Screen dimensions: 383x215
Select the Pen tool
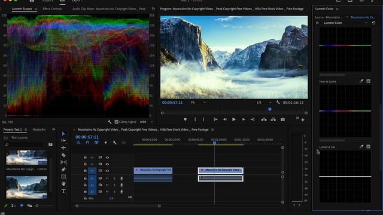pyautogui.click(x=63, y=170)
